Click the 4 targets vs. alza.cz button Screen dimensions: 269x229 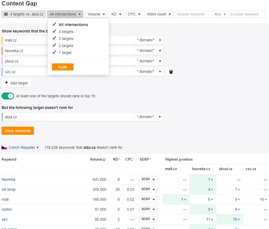point(24,14)
